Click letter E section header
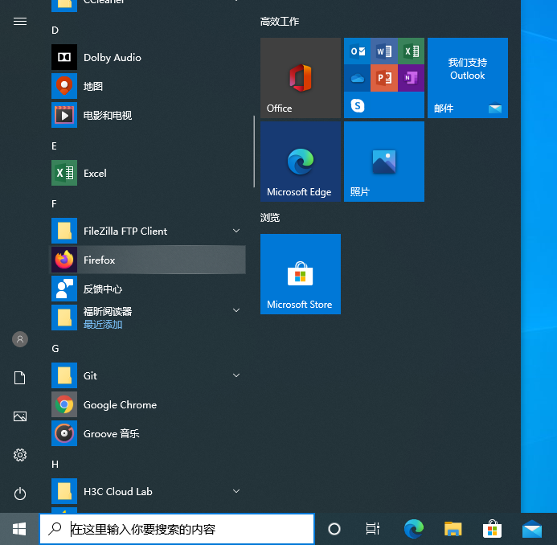Viewport: 557px width, 545px height. [54, 146]
